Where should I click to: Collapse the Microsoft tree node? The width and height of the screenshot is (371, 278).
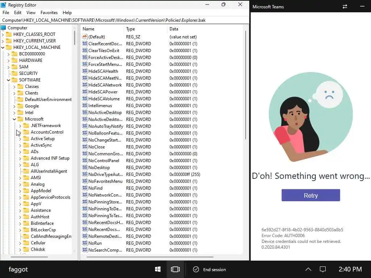tap(14, 119)
